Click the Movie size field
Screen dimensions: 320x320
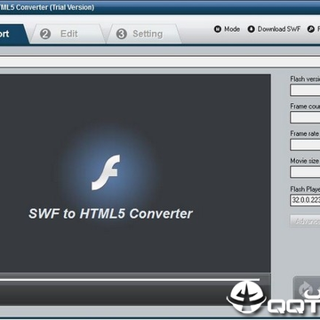305,172
